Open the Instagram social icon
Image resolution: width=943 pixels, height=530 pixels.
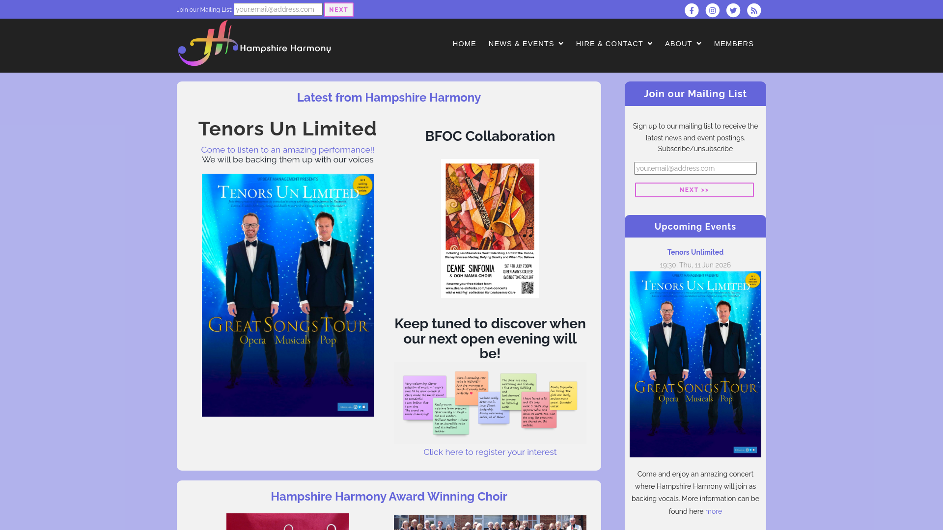(713, 10)
